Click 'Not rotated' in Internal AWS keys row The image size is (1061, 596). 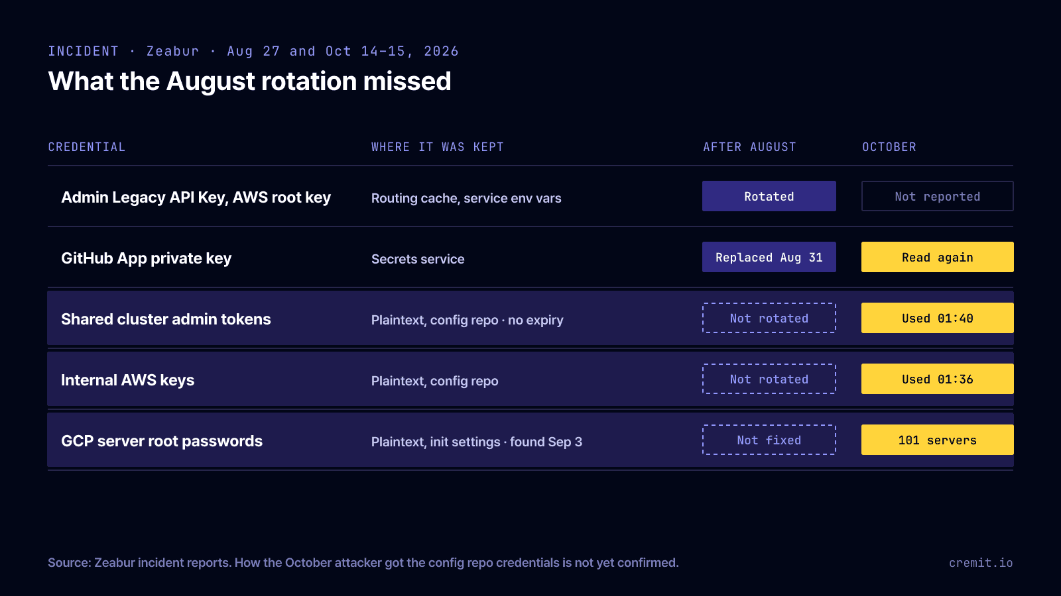769,379
